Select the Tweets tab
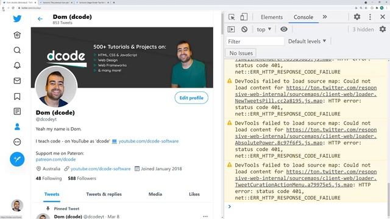390x219 pixels. [x=52, y=194]
